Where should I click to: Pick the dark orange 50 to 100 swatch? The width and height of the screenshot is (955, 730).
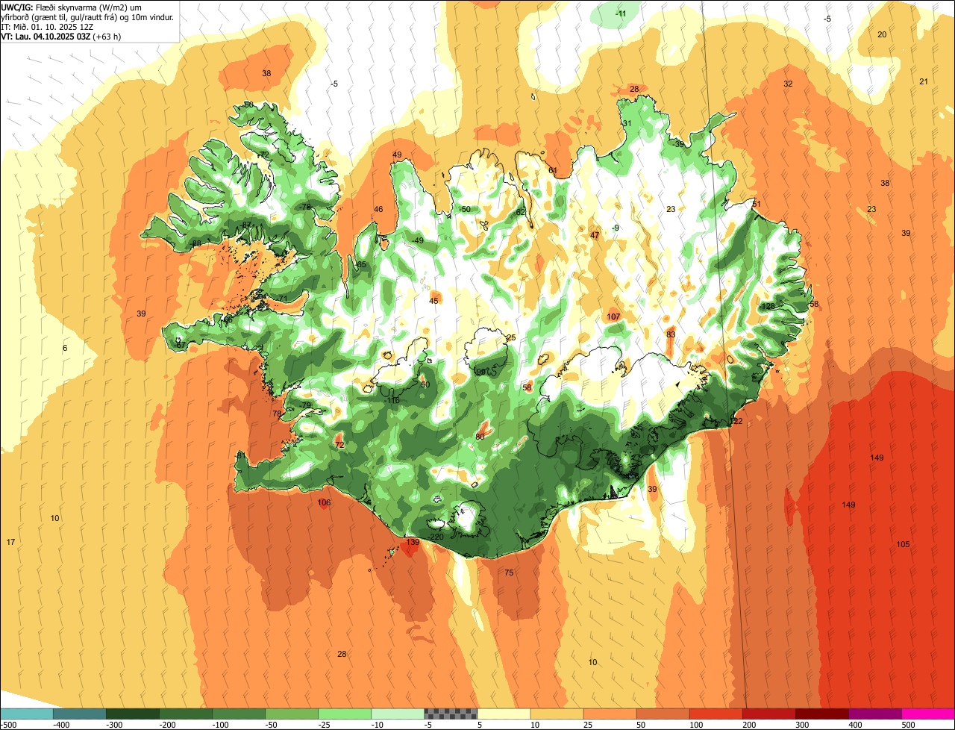click(663, 714)
